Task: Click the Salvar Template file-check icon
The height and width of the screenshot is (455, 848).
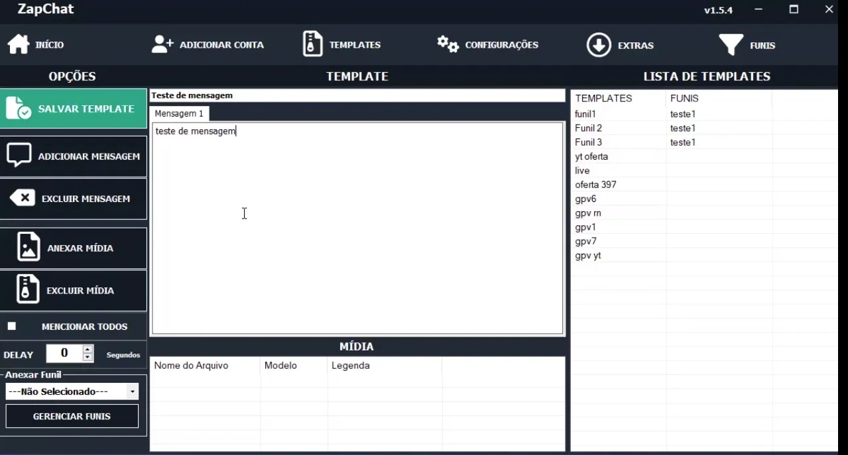Action: [19, 109]
